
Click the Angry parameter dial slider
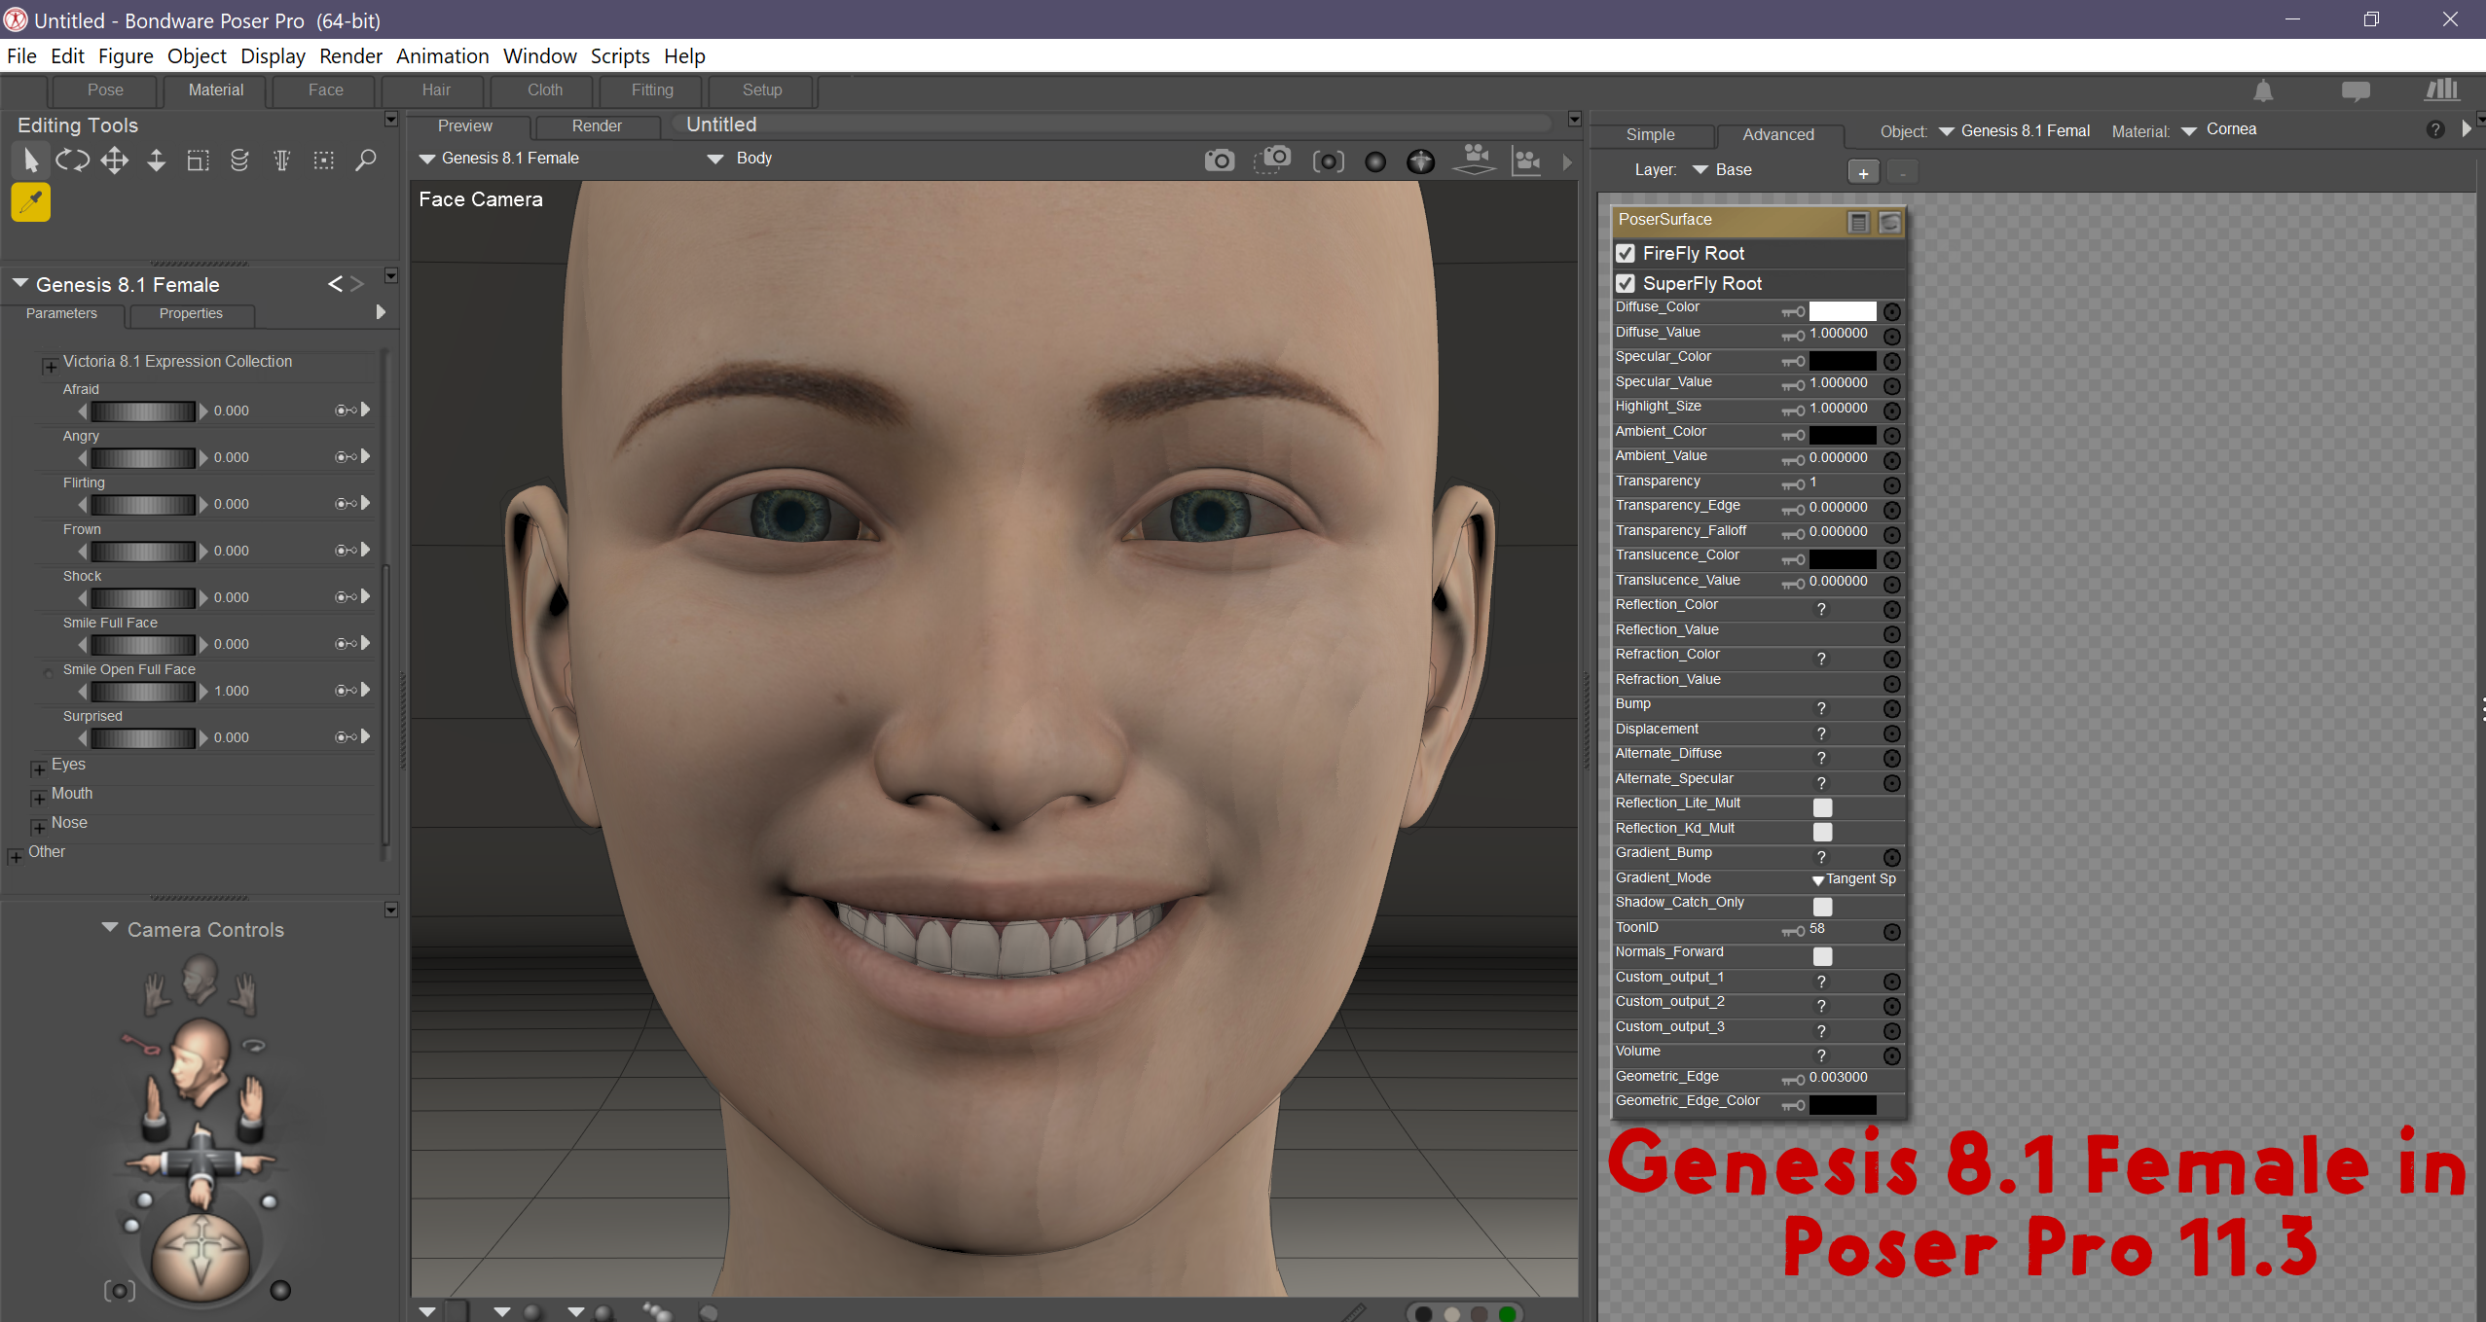(143, 458)
